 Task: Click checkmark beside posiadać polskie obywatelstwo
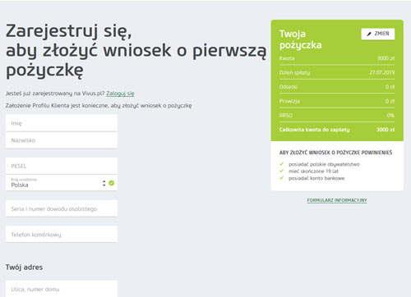(281, 164)
